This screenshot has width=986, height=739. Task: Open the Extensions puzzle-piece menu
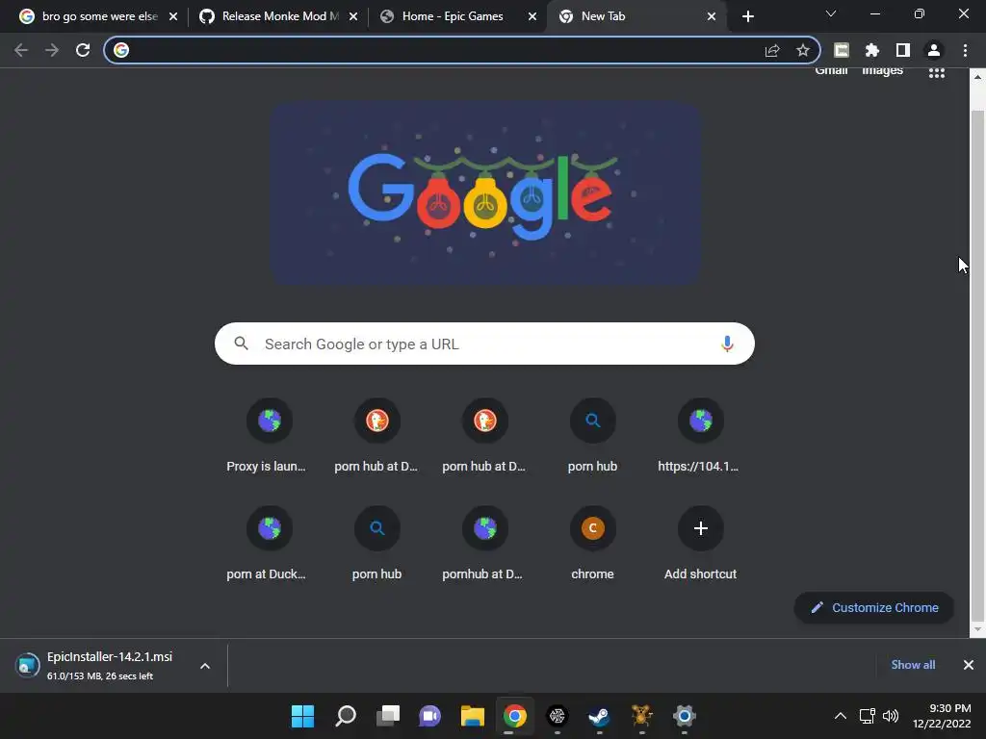(x=872, y=50)
